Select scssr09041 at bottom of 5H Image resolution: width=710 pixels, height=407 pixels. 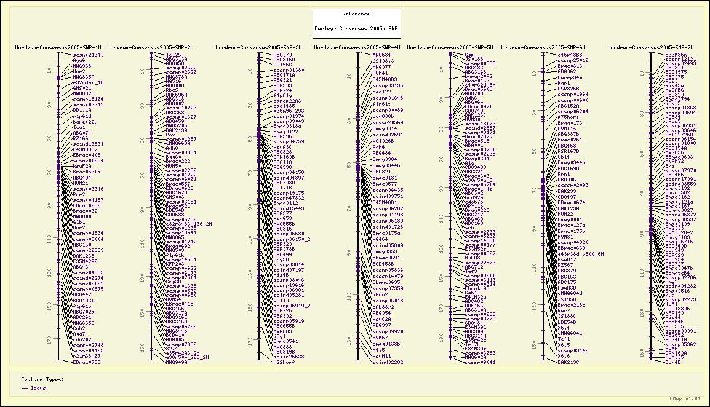(480, 363)
